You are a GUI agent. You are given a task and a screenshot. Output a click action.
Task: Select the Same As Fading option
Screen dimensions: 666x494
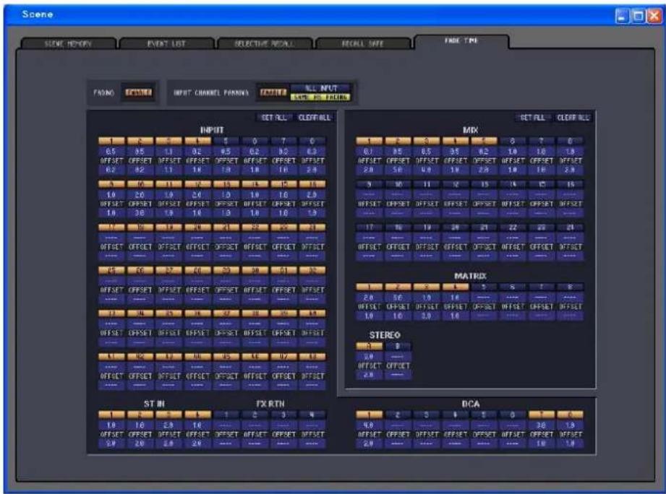click(320, 97)
